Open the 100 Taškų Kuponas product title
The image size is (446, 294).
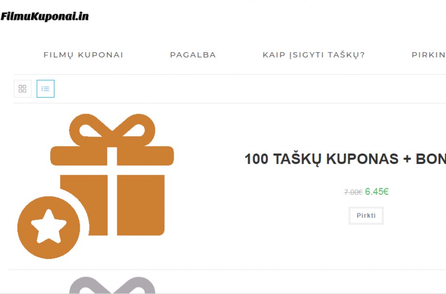[346, 159]
